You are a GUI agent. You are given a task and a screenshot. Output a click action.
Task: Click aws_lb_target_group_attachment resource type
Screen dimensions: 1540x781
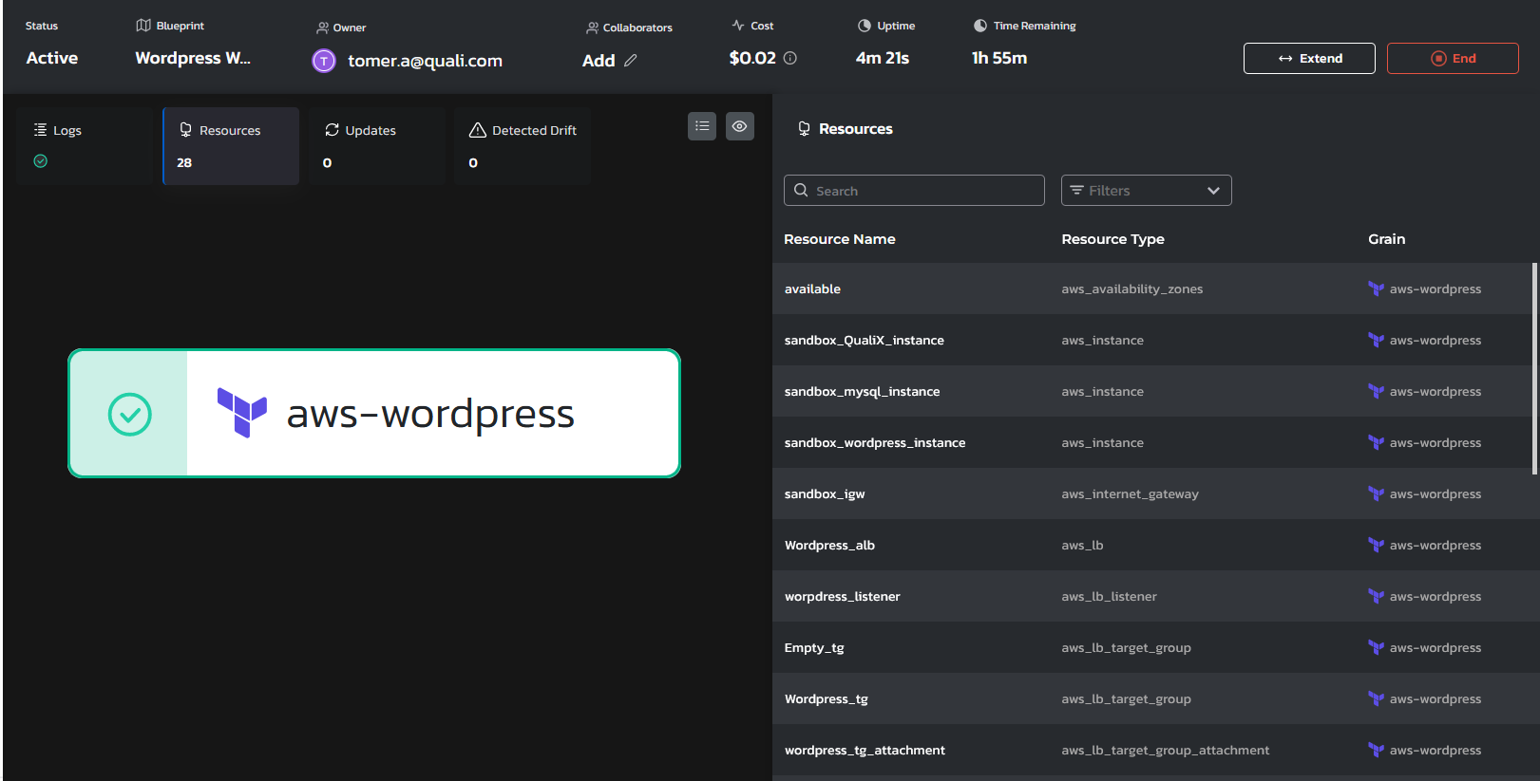point(1165,750)
